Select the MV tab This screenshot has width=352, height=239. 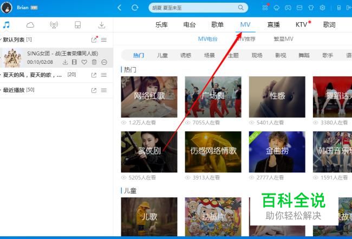coord(245,24)
